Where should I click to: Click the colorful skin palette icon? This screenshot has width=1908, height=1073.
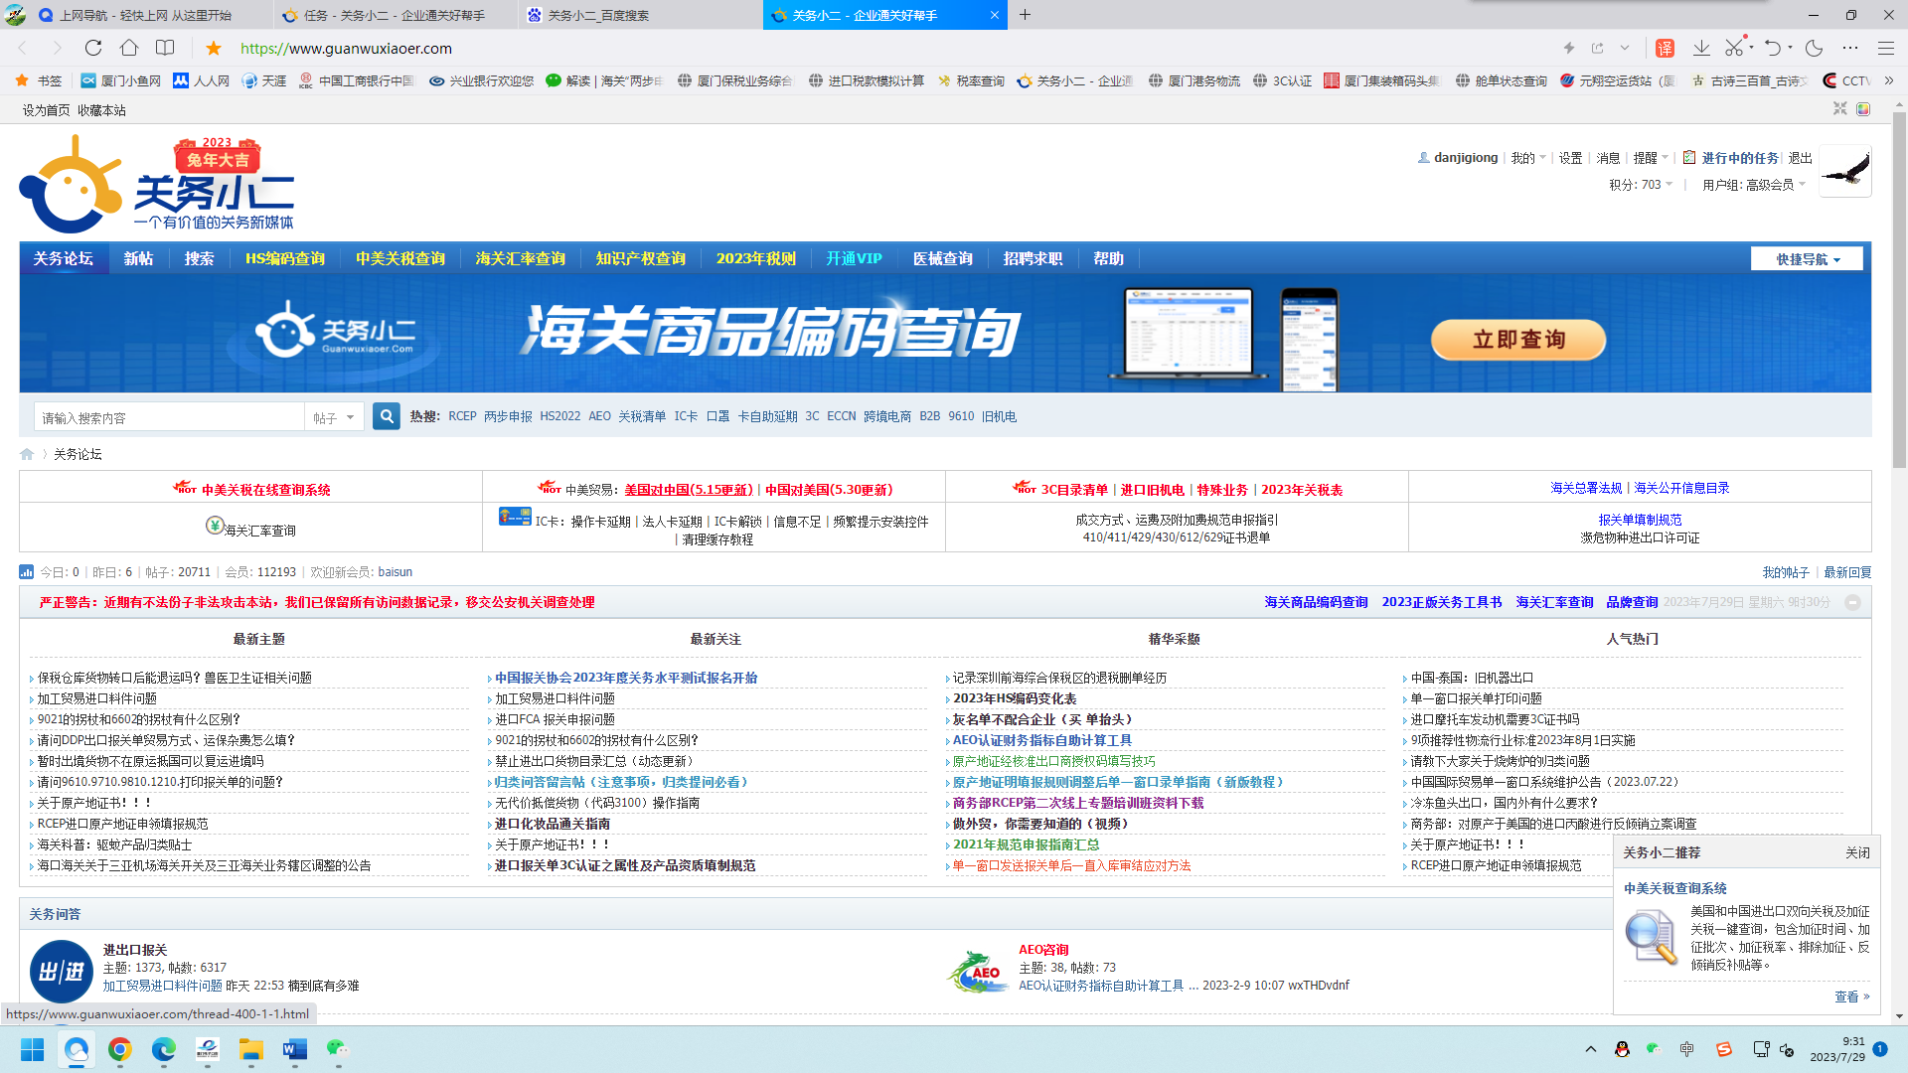pos(1863,109)
